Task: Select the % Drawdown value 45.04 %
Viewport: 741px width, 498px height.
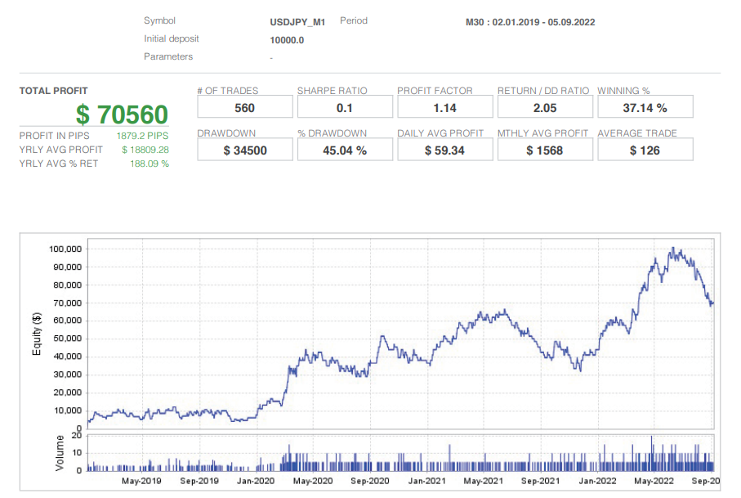Action: pos(344,150)
